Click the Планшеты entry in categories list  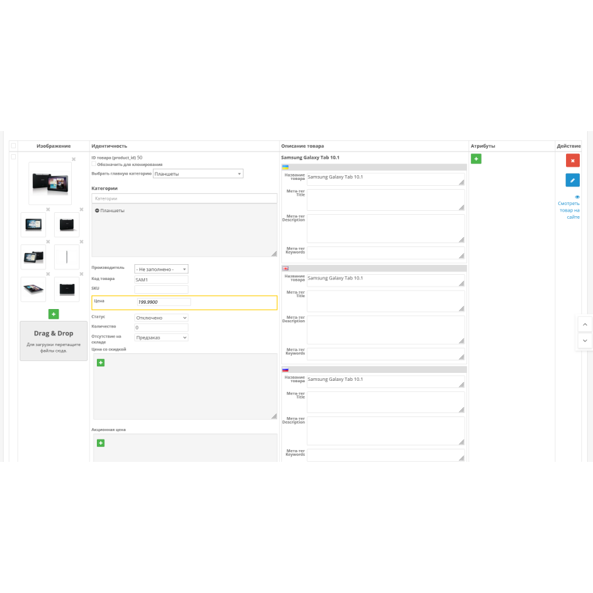coord(112,211)
